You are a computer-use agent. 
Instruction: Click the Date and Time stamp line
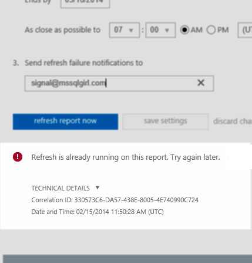click(98, 212)
